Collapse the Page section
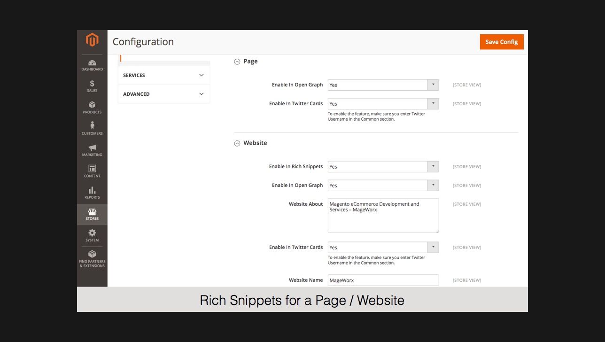 pyautogui.click(x=237, y=62)
